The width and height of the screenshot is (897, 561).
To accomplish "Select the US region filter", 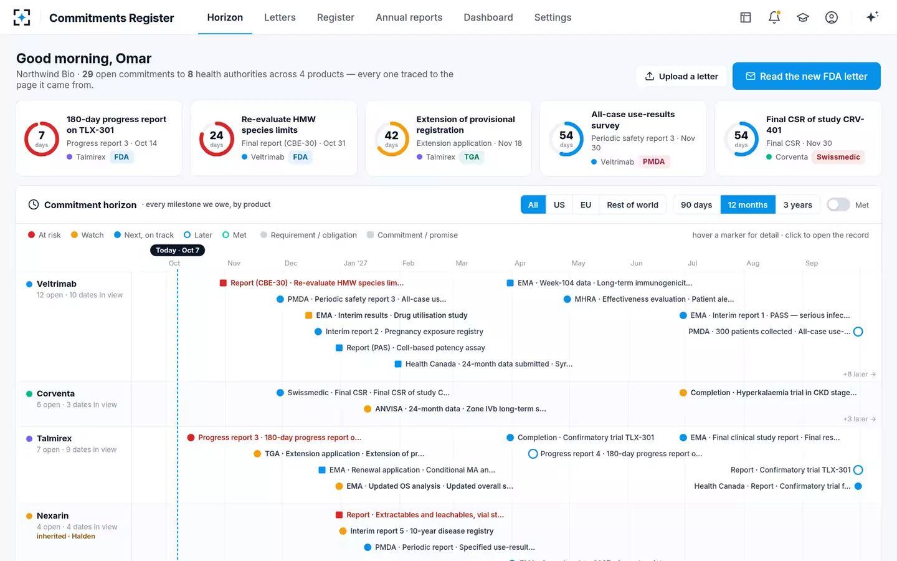I will coord(559,204).
